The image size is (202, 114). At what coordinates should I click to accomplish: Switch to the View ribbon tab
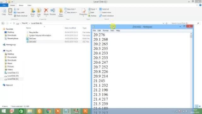(29, 5)
